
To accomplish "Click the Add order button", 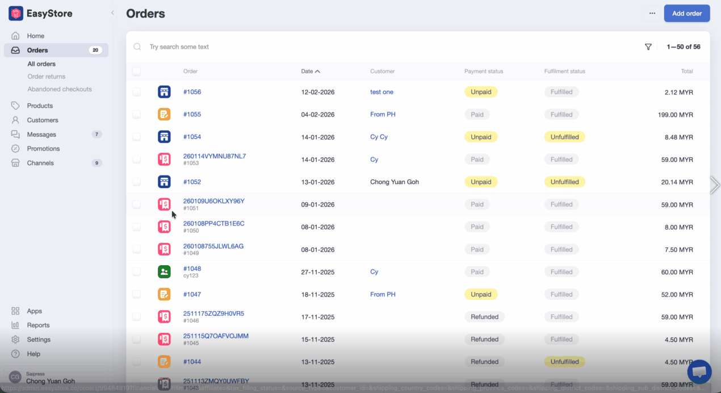I will pos(686,14).
